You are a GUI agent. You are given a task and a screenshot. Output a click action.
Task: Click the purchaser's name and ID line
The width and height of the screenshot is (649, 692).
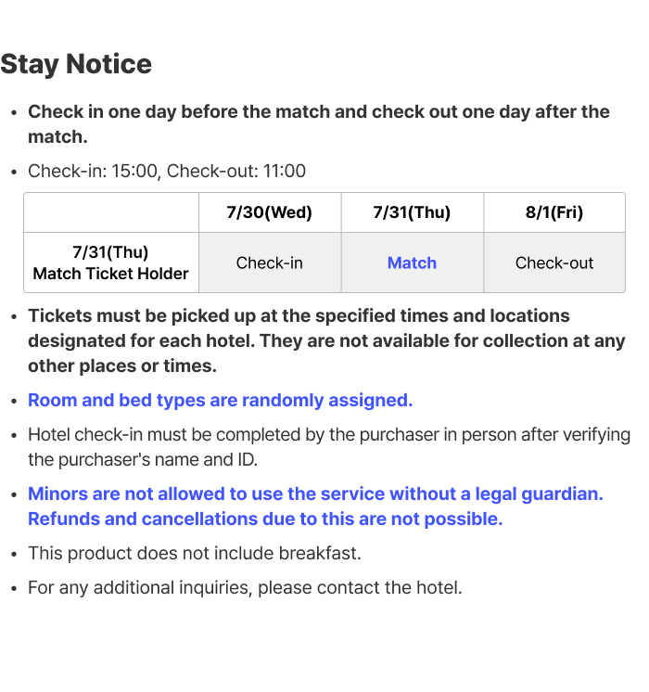click(x=143, y=460)
